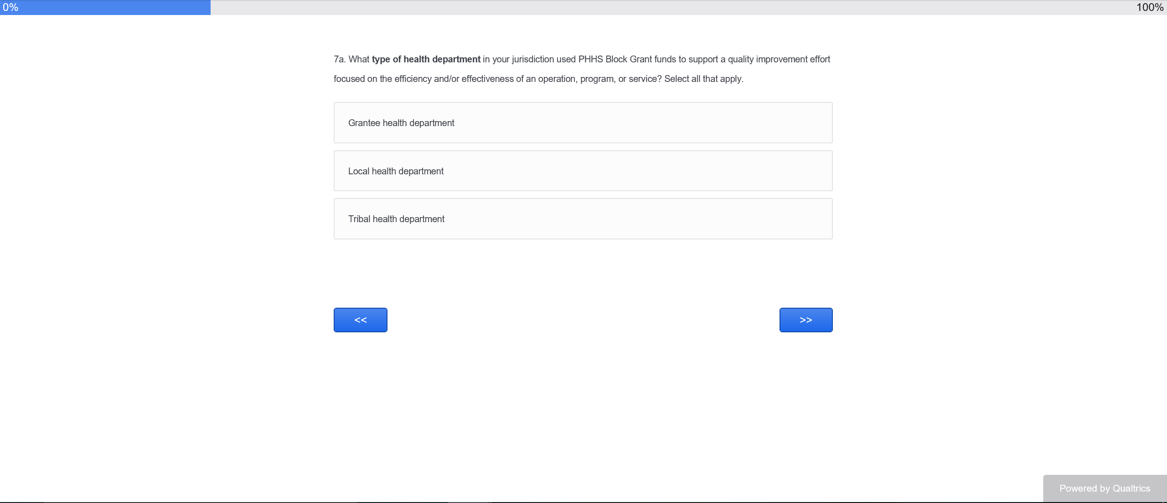The height and width of the screenshot is (503, 1167).
Task: Click 'and/or effectiveness' in the question
Action: tap(474, 79)
